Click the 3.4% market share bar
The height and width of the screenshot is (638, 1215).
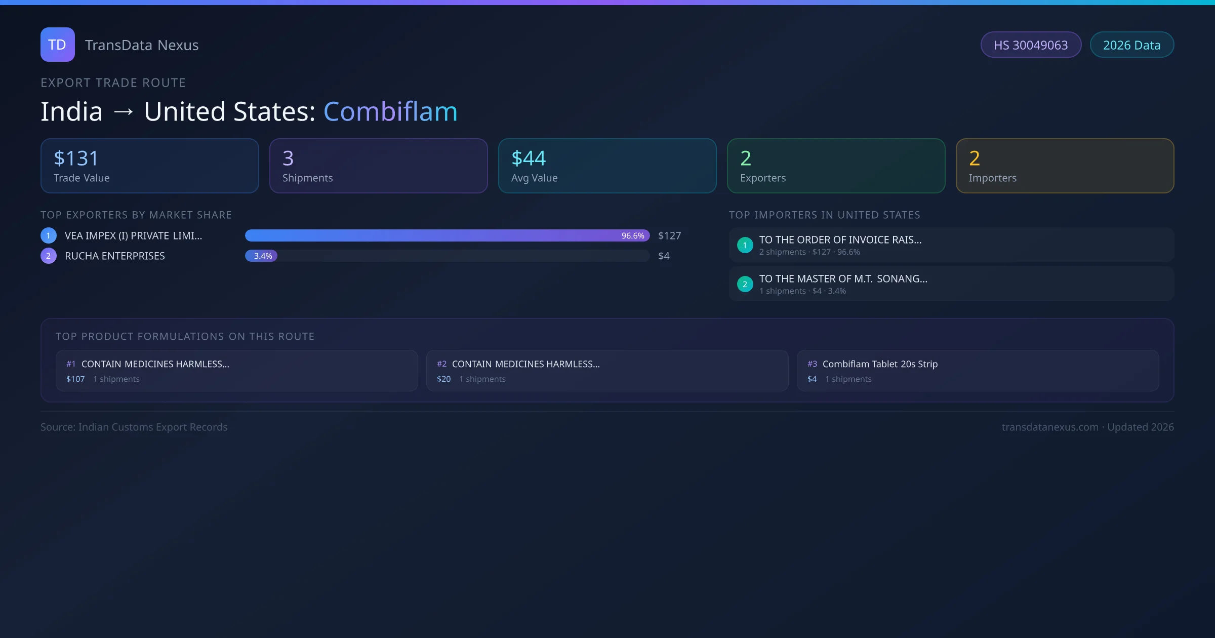261,256
